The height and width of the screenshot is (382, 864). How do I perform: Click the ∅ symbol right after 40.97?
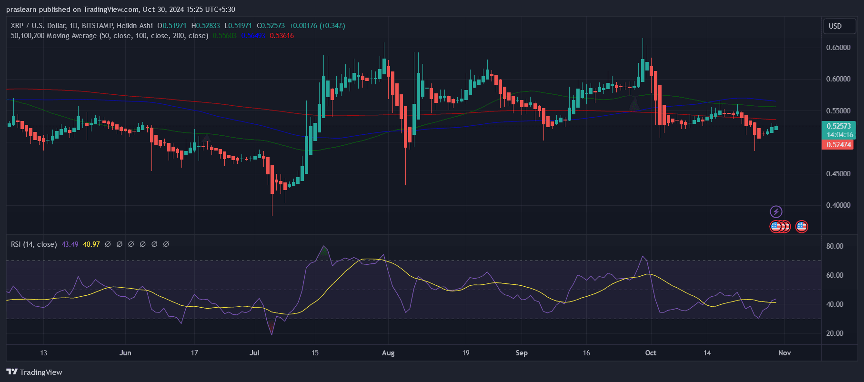tap(108, 244)
